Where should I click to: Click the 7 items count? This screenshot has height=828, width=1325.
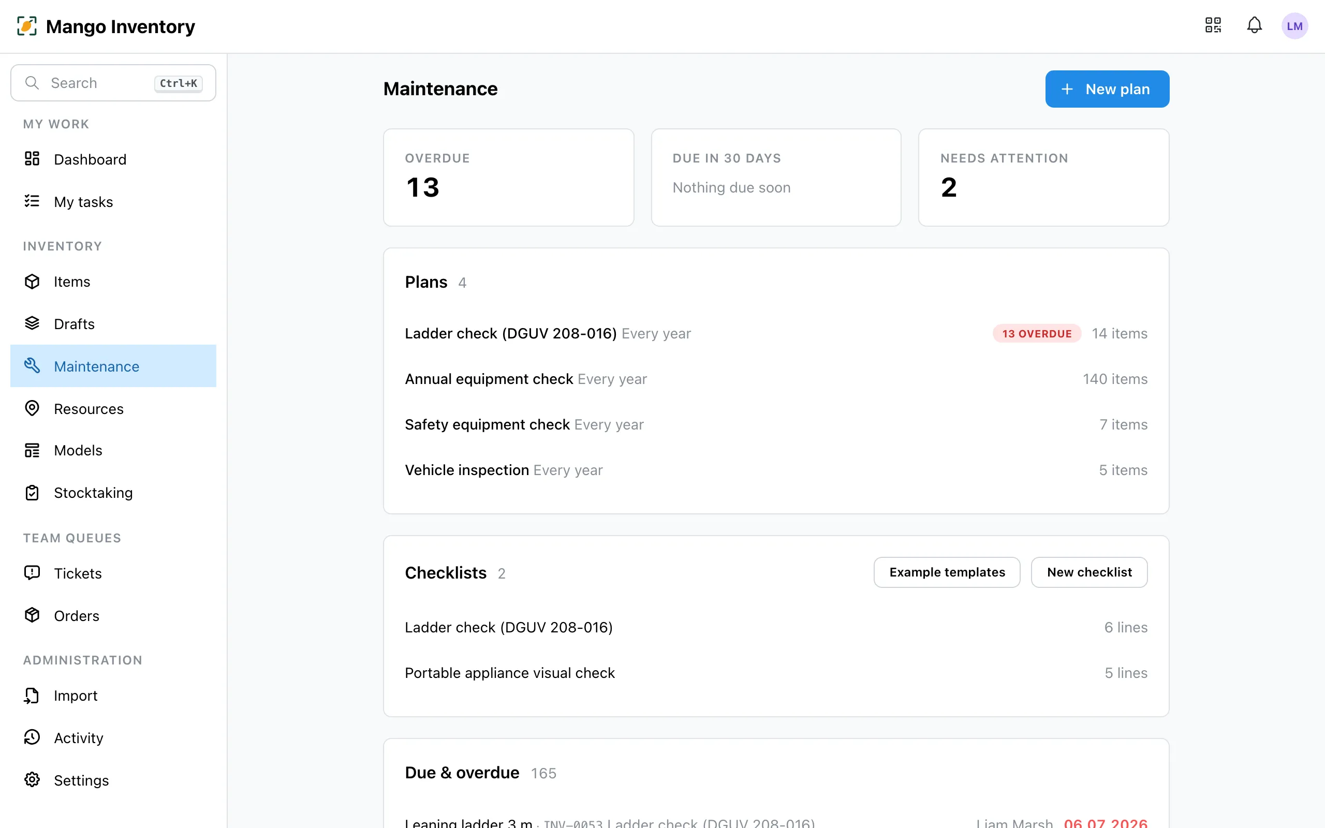pyautogui.click(x=1123, y=424)
